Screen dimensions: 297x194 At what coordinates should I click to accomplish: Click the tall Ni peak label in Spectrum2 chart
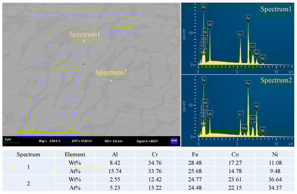pyautogui.click(x=256, y=107)
